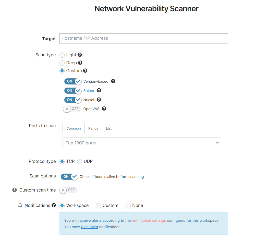
Task: Open the Sniper help tooltip
Action: (x=99, y=90)
